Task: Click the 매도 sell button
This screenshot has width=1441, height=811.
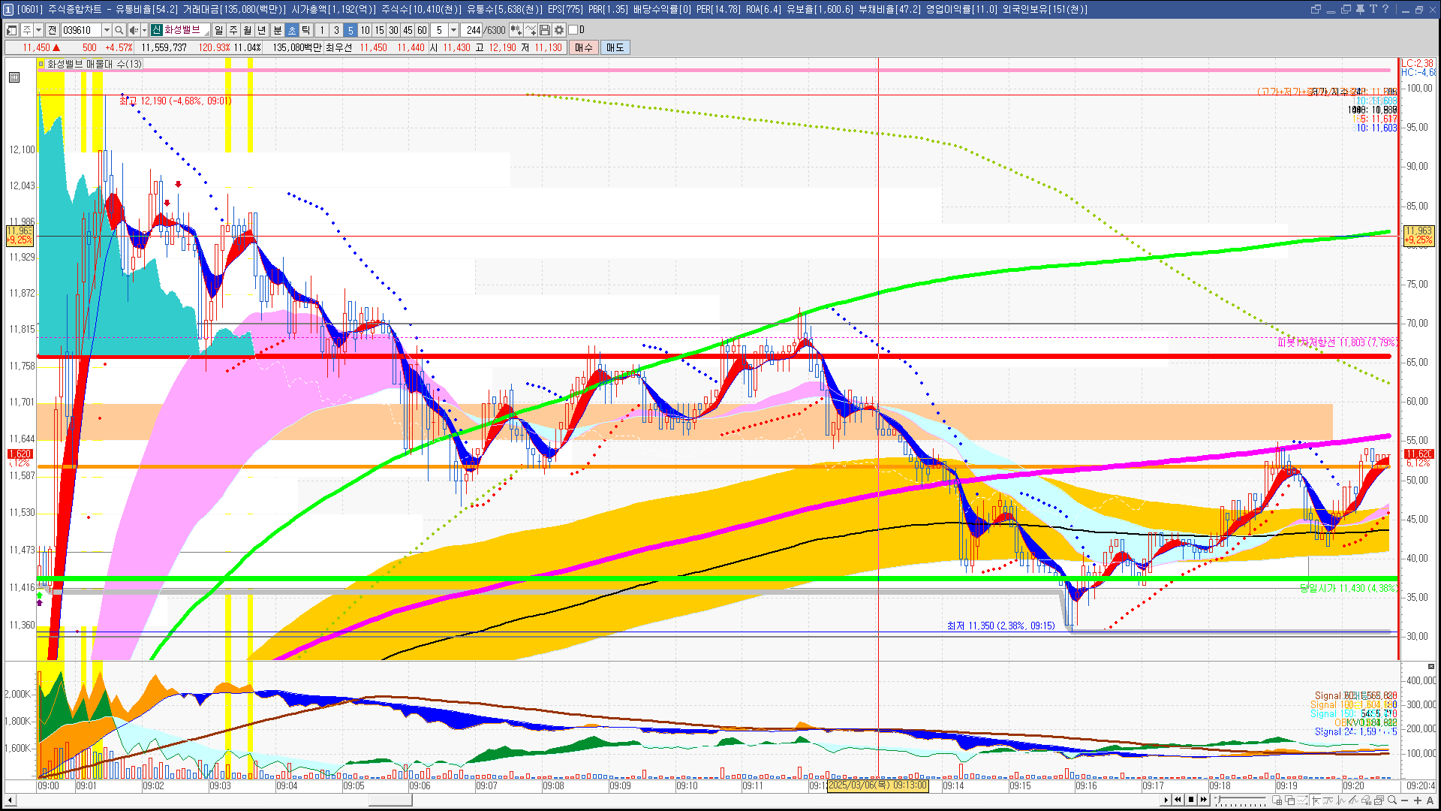Action: coord(615,47)
